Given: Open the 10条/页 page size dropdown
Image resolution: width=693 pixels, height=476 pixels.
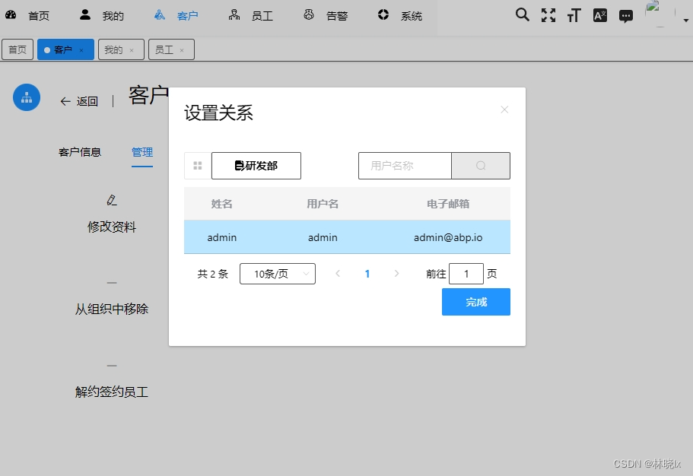Looking at the screenshot, I should click(x=277, y=273).
